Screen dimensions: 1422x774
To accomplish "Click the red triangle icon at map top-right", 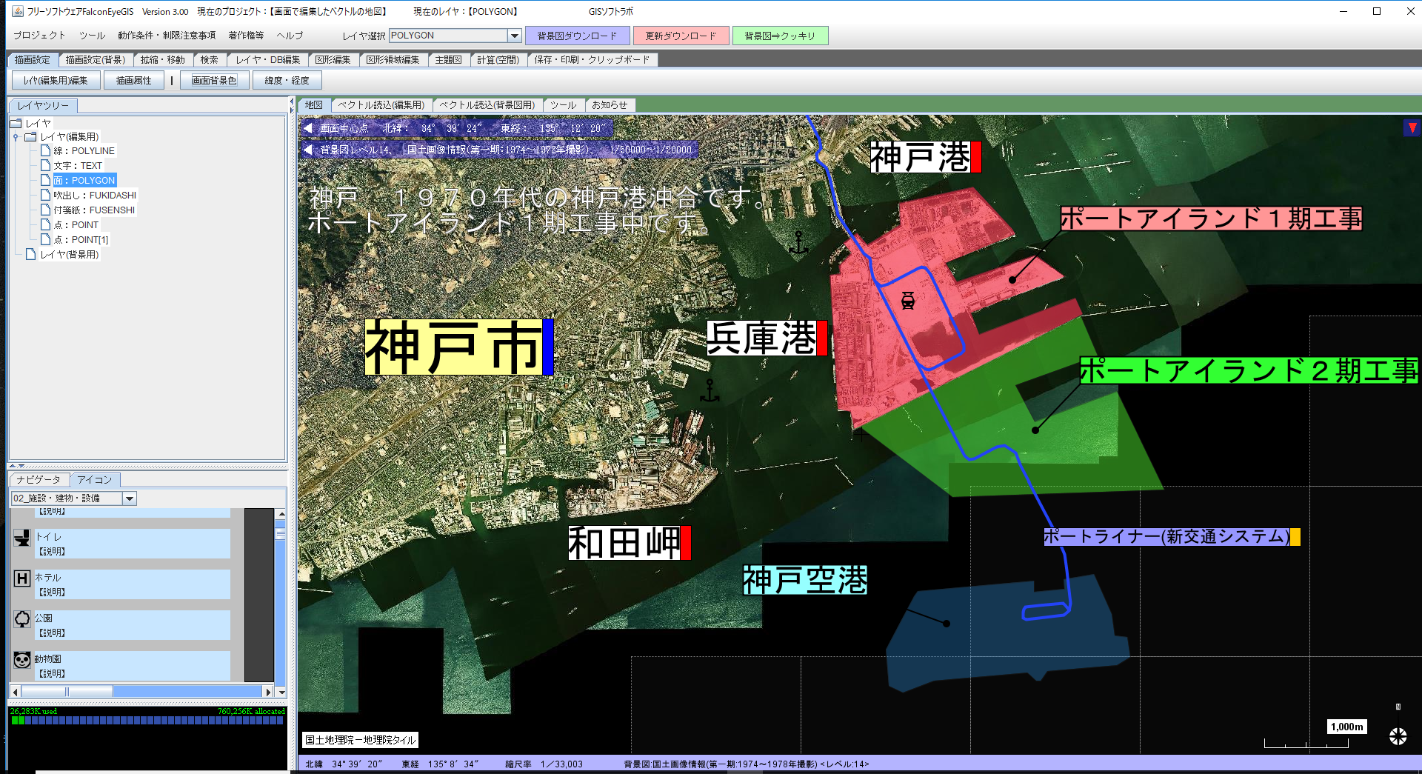I will tap(1412, 128).
